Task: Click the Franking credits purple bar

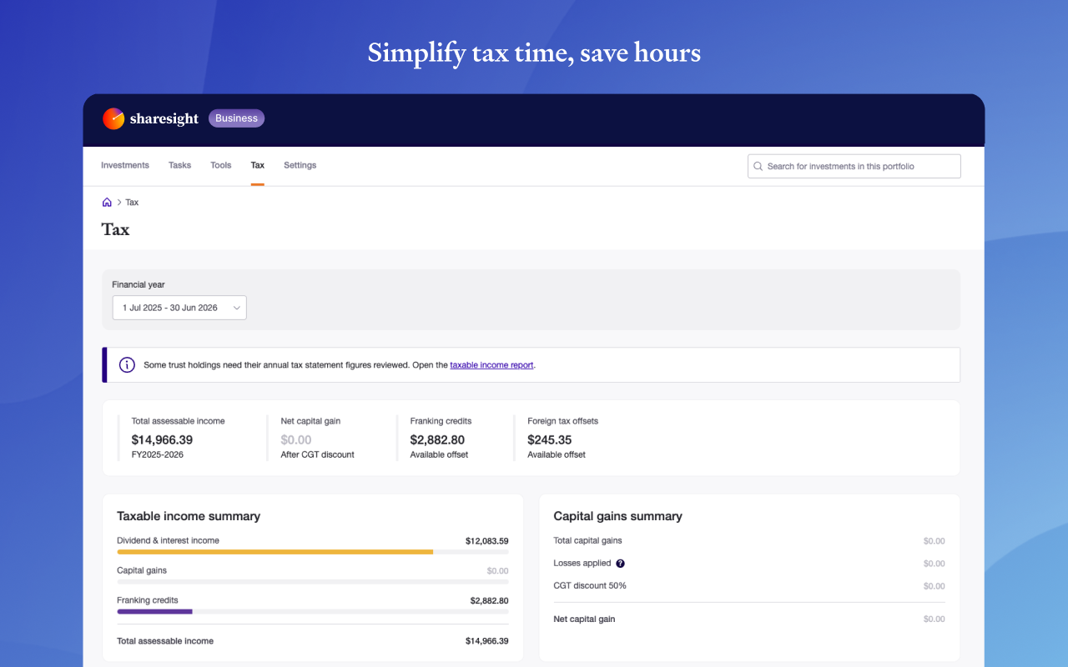Action: click(x=154, y=611)
